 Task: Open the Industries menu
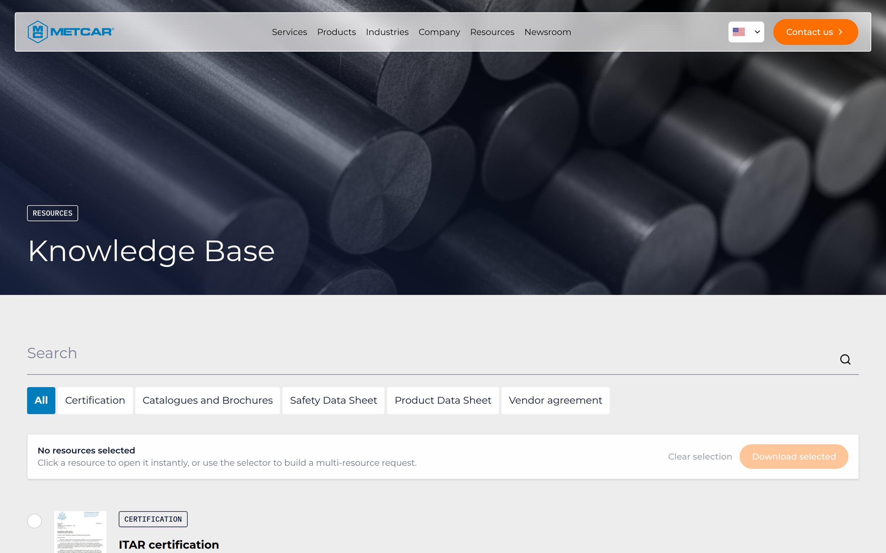(x=387, y=32)
